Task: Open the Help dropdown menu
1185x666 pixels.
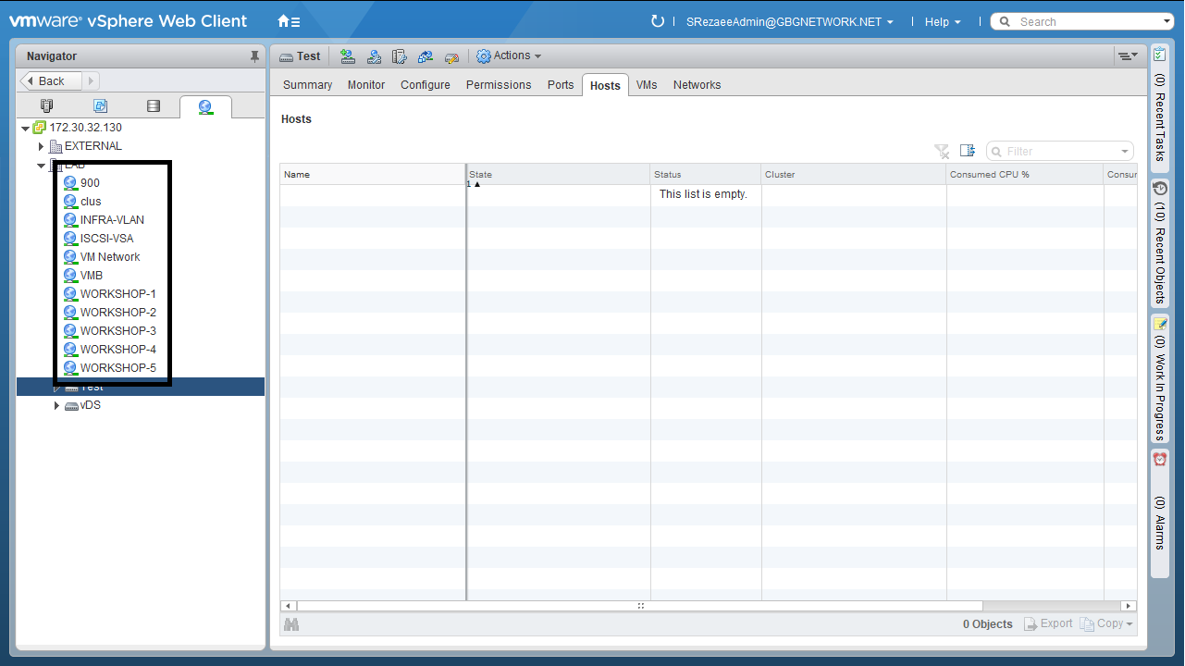Action: [943, 21]
